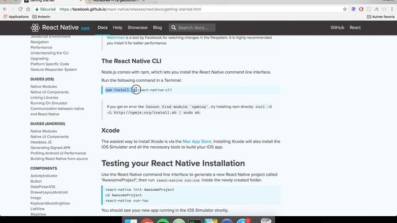
Task: Open Linking Libraries guide
Action: (44, 98)
